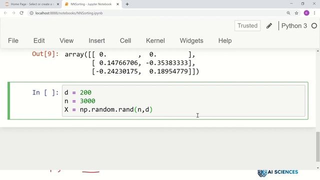Image resolution: width=320 pixels, height=180 pixels.
Task: Open the Cell menu
Action: [125, 40]
